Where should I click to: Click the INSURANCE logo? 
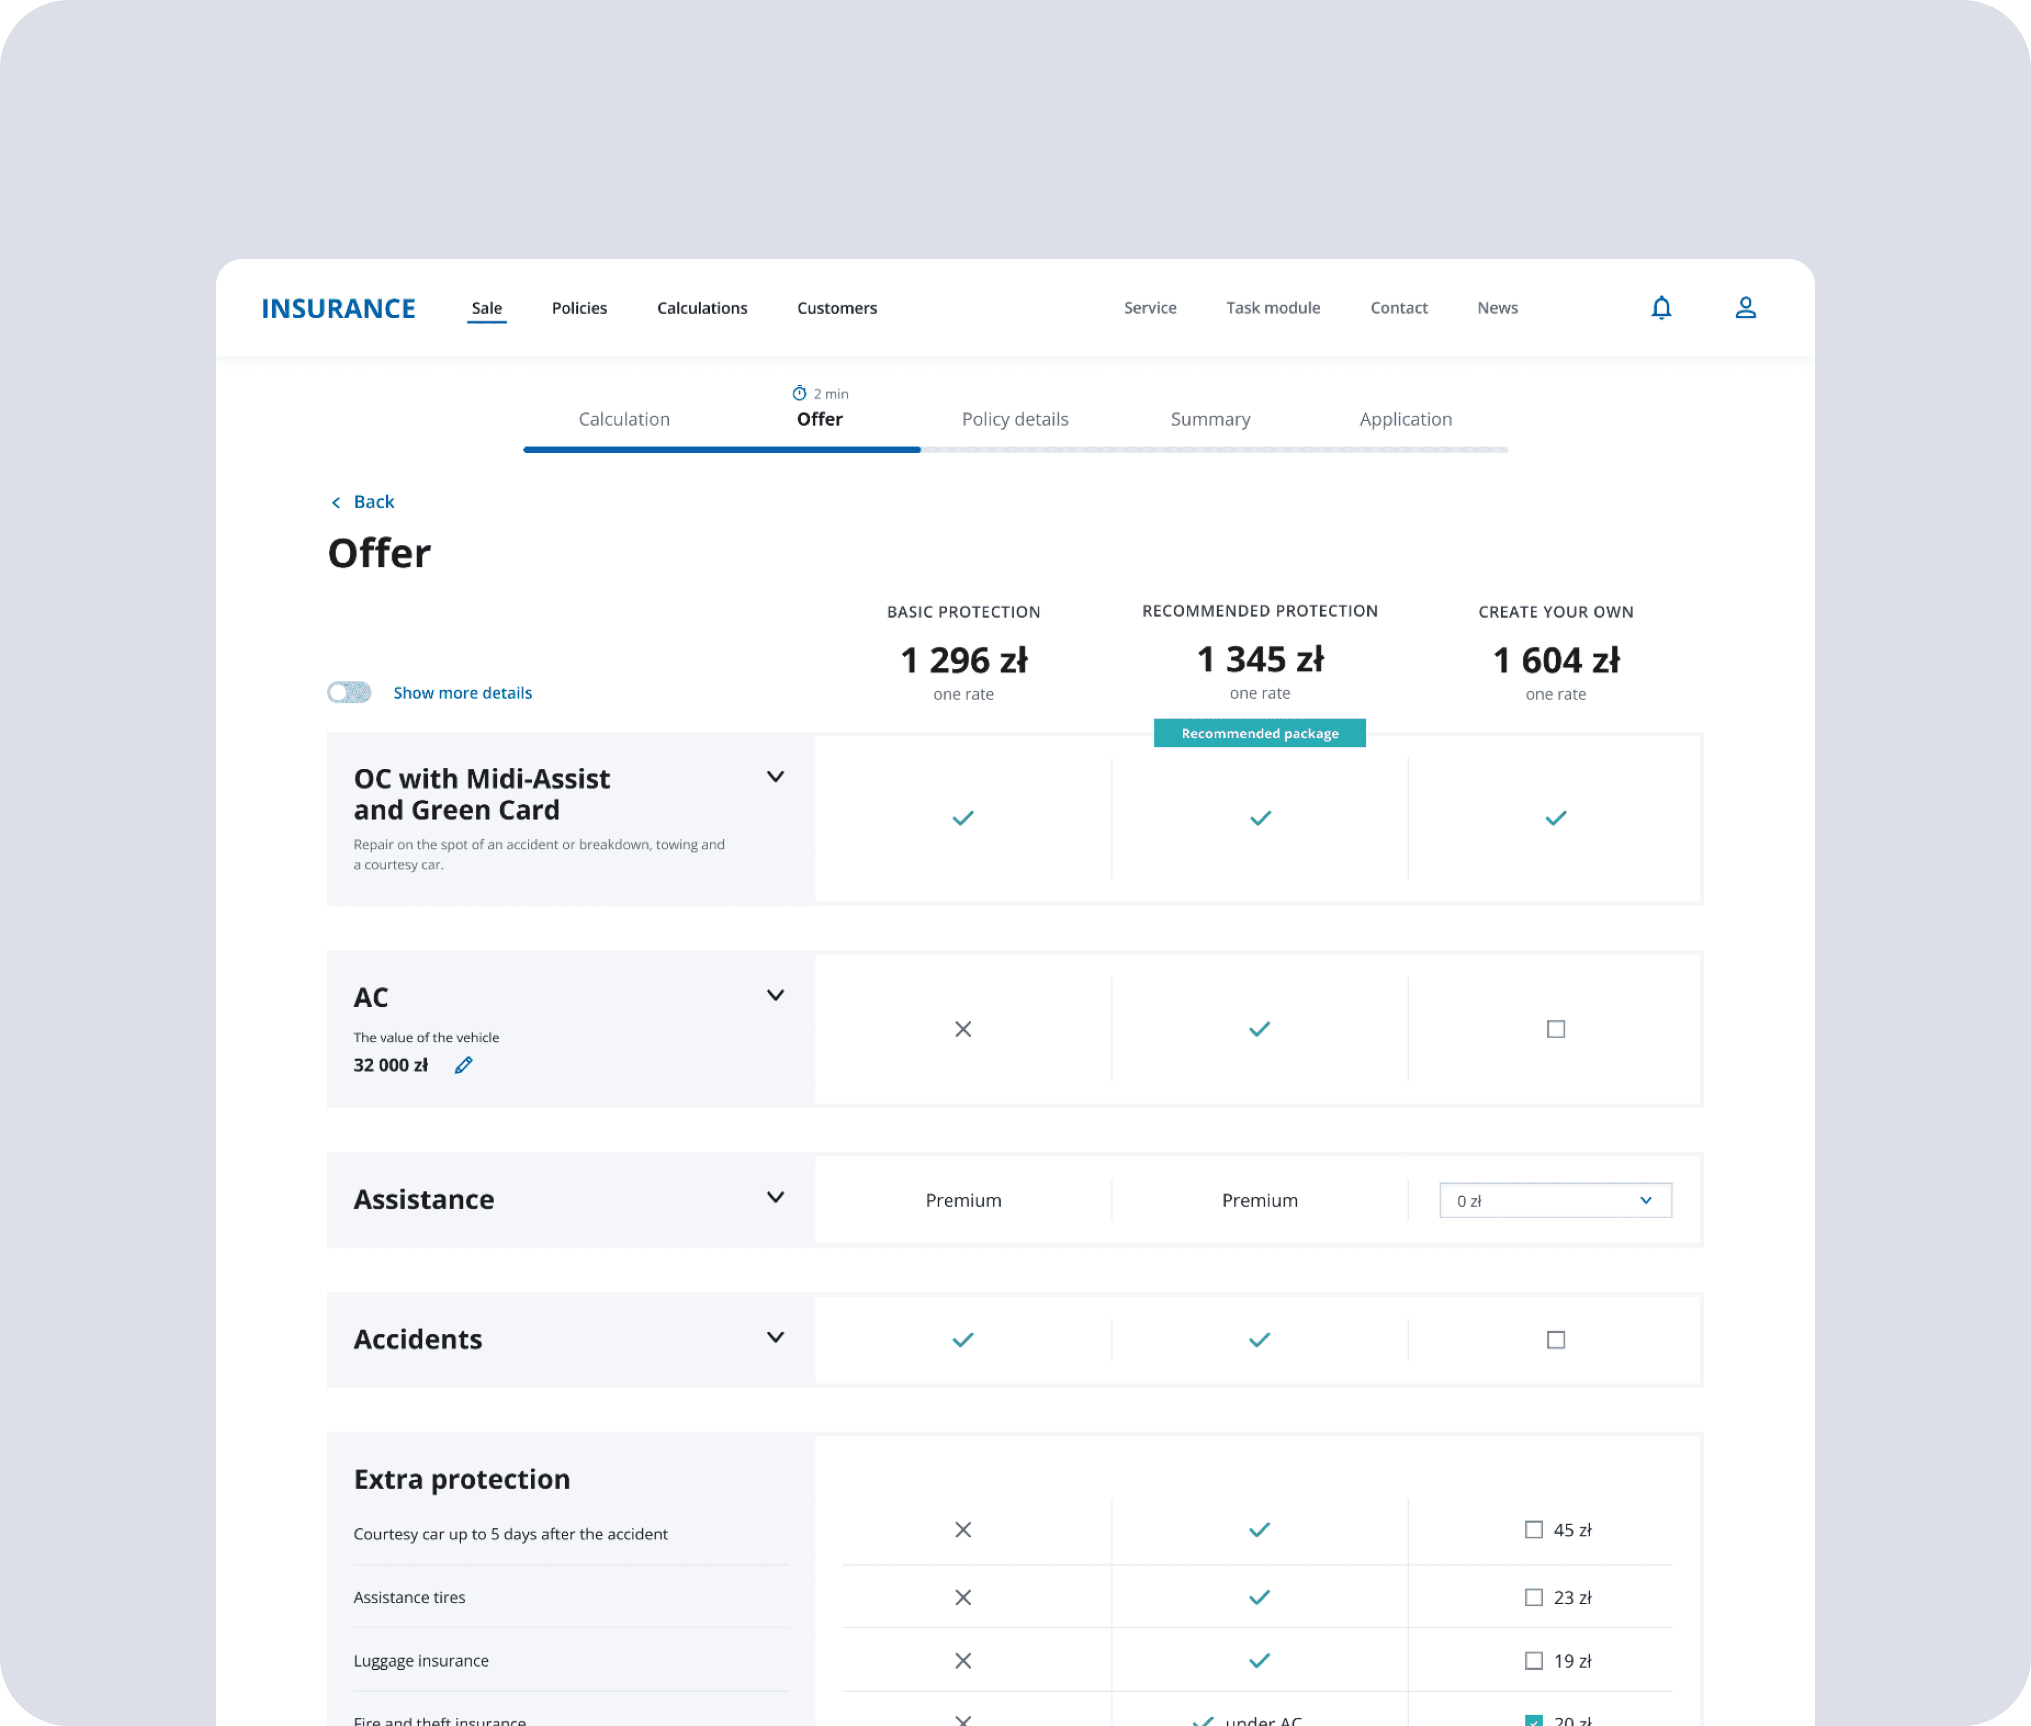[x=338, y=309]
